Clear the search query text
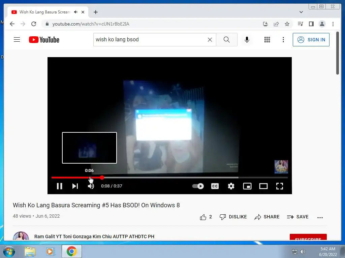The image size is (345, 258). 210,40
